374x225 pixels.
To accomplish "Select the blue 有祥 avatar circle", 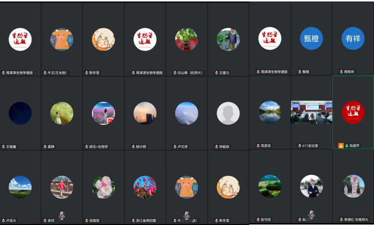I will 353,39.
